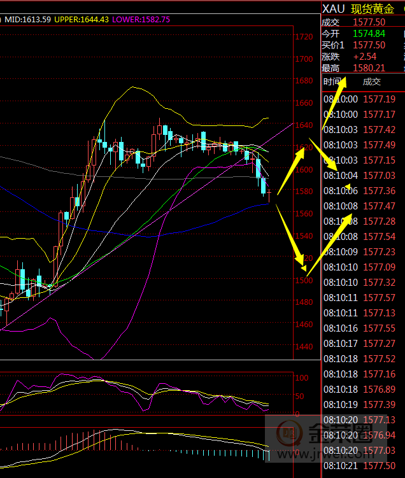Click the 1720 price axis label
Viewport: 405px width, 478px height.
[304, 37]
